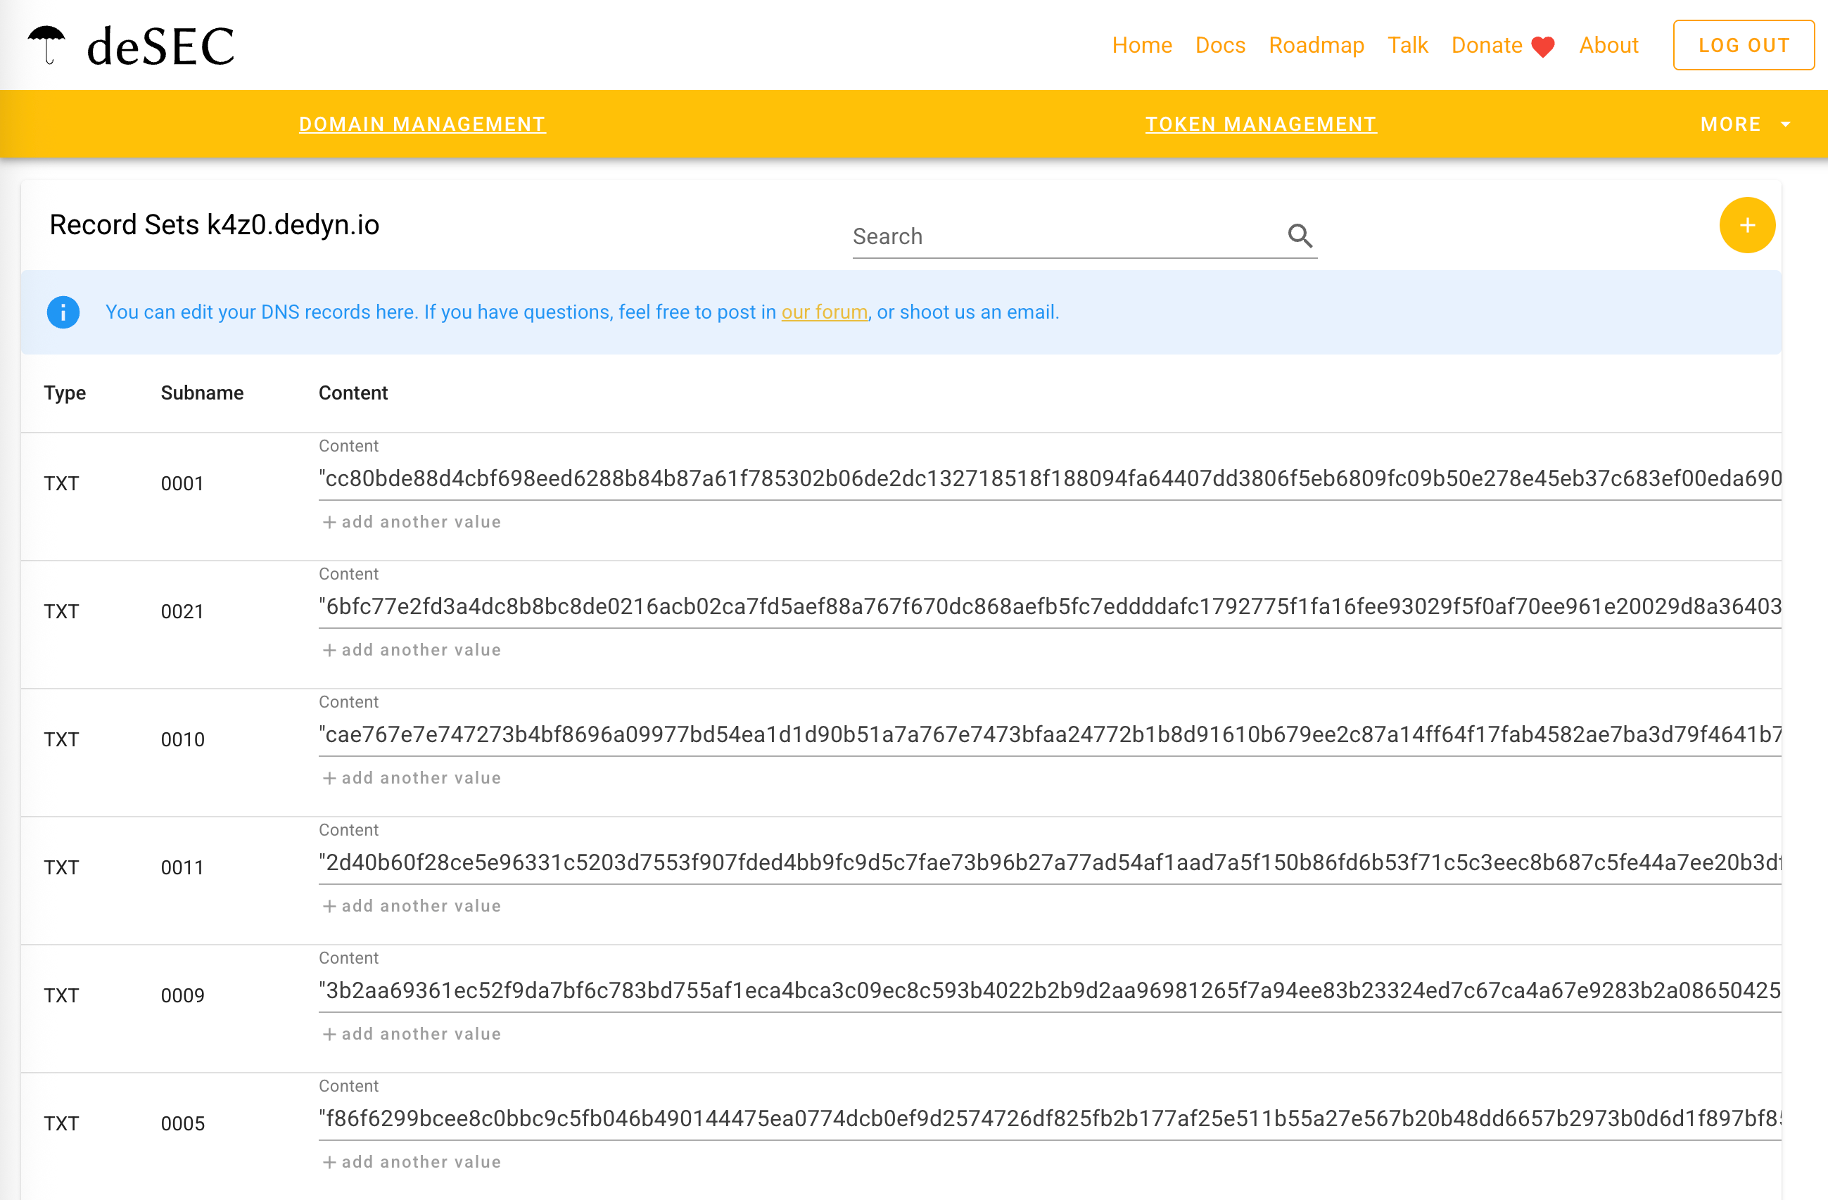Edit the content field of record 0010
1828x1200 pixels.
coord(1050,736)
